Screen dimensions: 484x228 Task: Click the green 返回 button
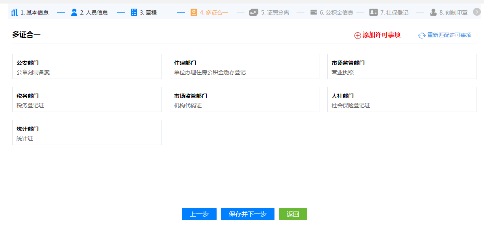pos(293,214)
